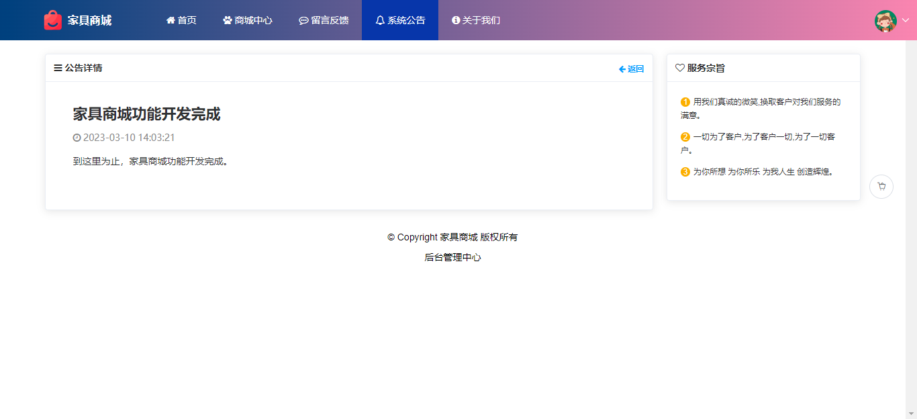Click the red shopping bag logo icon
This screenshot has height=419, width=917.
[52, 20]
